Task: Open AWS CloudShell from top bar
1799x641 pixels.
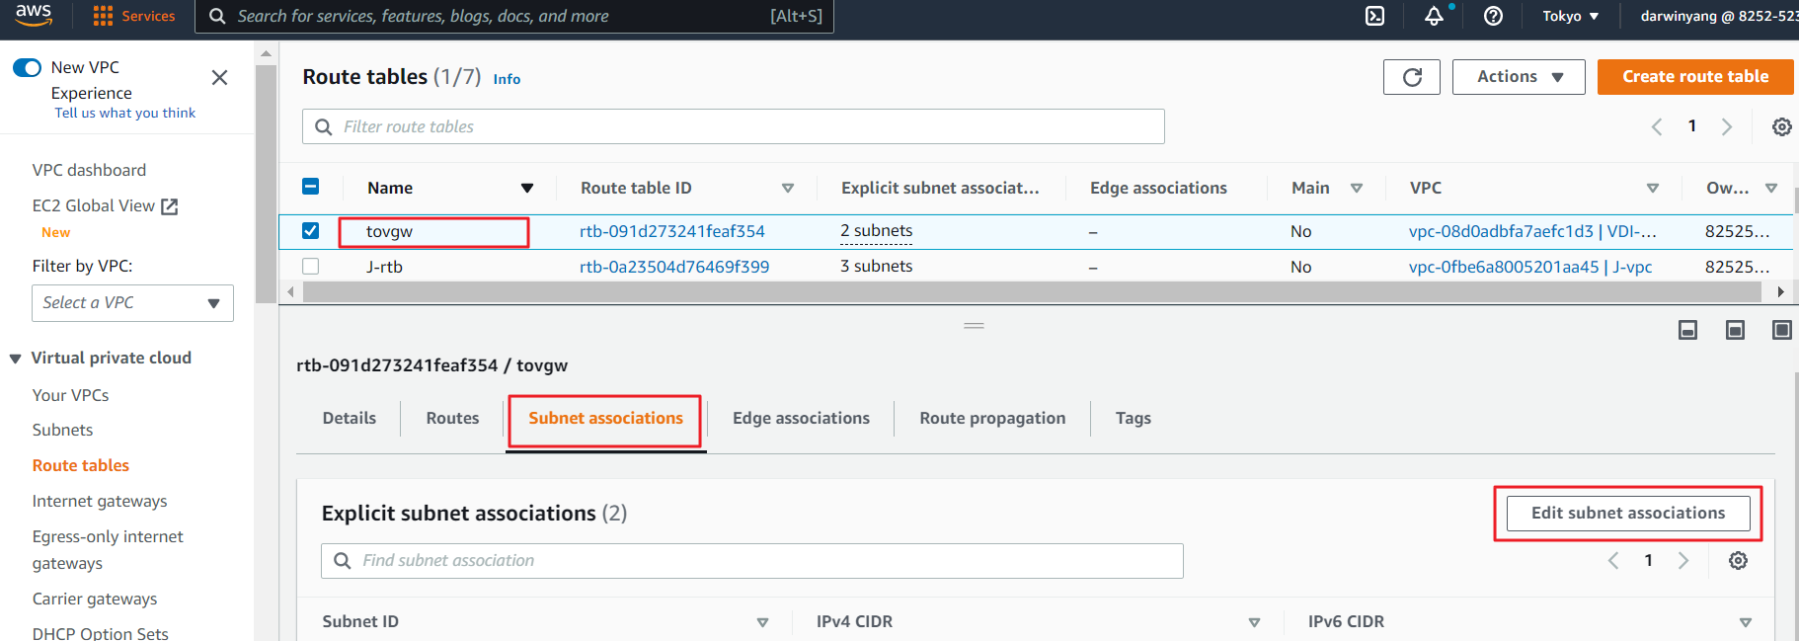Action: point(1374,16)
